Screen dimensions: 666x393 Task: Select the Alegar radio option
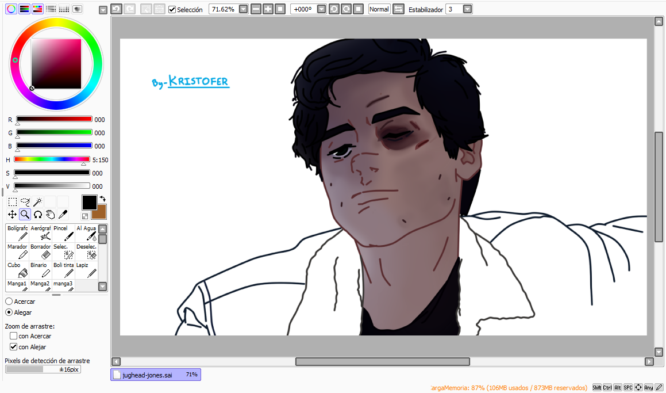point(9,312)
